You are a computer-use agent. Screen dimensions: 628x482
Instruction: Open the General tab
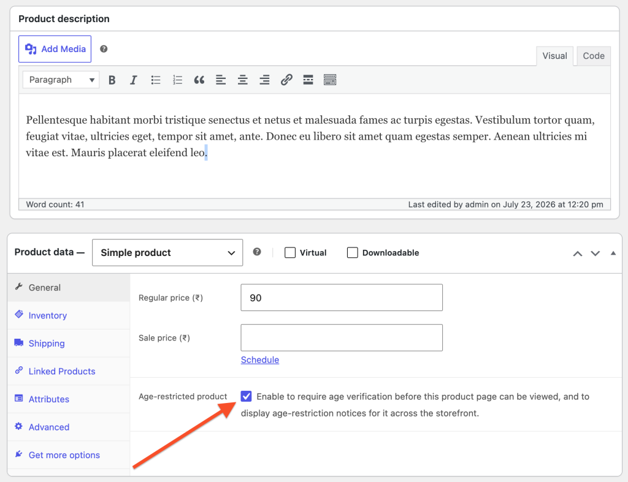point(69,288)
